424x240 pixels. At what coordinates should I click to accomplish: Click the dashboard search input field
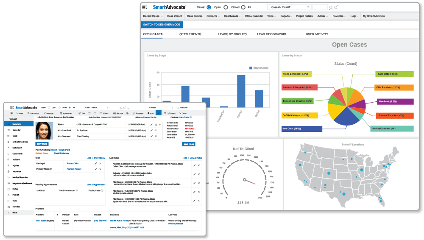pyautogui.click(x=320, y=7)
